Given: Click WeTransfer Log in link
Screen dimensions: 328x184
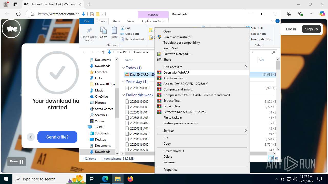Looking at the screenshot, I should pos(291,29).
